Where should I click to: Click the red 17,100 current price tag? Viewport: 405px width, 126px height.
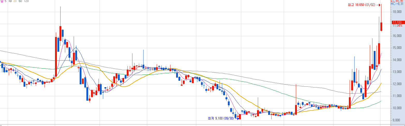[x=398, y=22]
